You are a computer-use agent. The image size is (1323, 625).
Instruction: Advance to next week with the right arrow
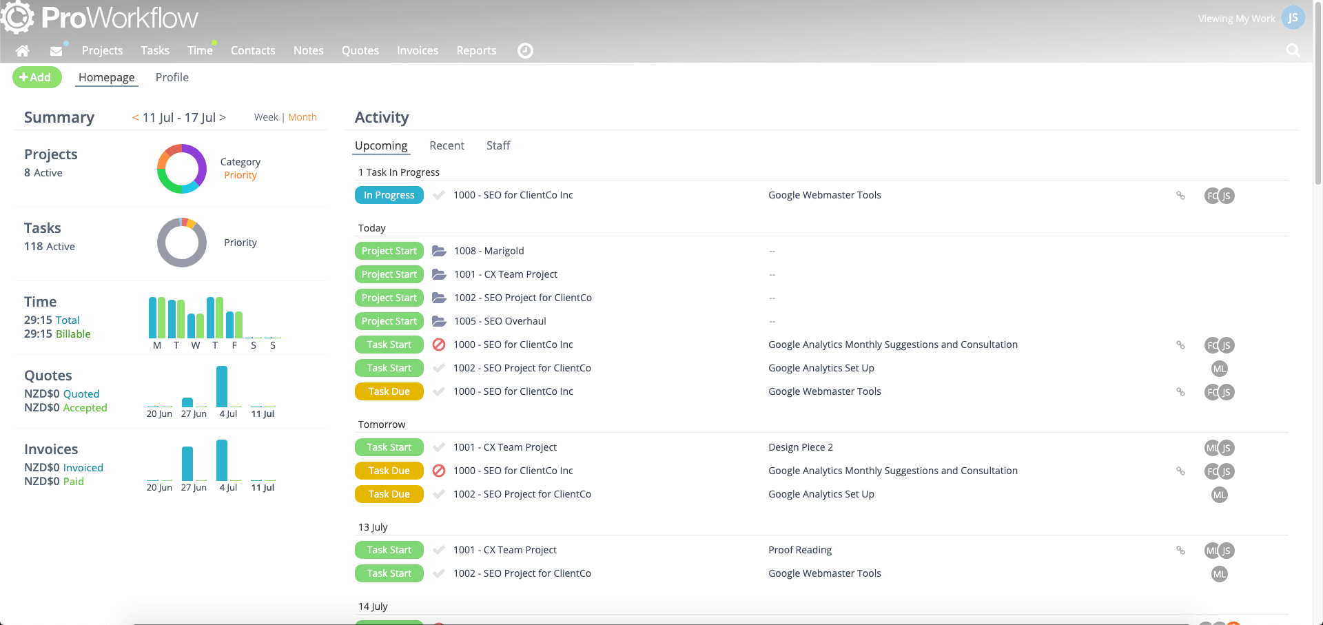pyautogui.click(x=222, y=117)
